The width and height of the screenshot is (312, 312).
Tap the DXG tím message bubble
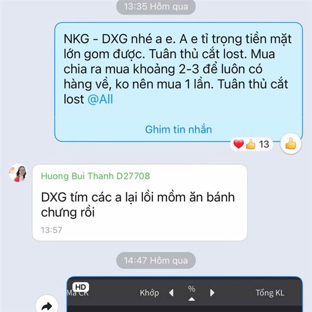(x=140, y=203)
